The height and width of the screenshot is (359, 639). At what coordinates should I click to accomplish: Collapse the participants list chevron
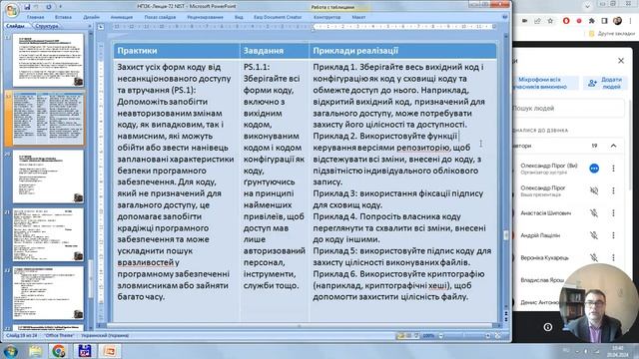click(x=613, y=146)
